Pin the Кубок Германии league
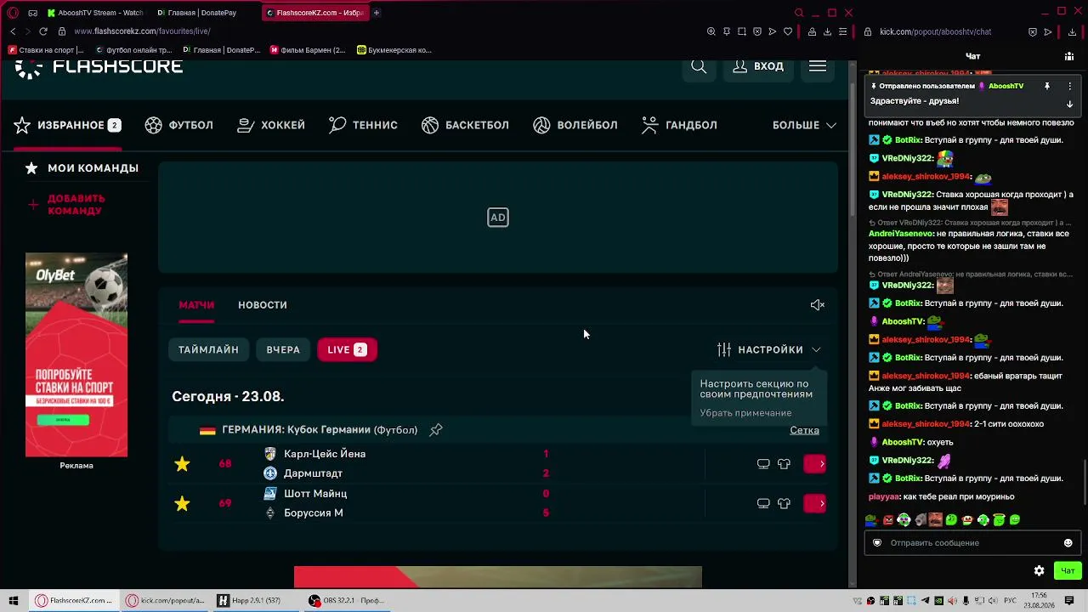The width and height of the screenshot is (1088, 612). click(436, 430)
